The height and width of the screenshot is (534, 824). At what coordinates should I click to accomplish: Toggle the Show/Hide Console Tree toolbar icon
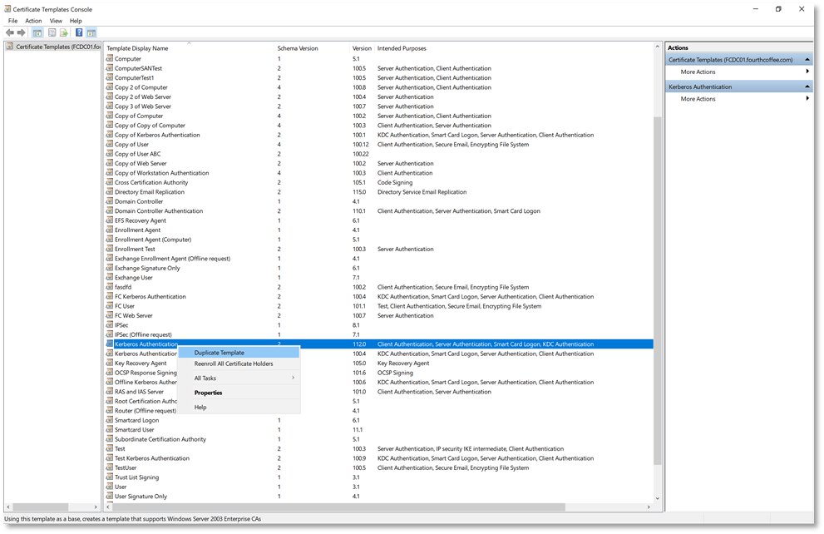[x=37, y=32]
